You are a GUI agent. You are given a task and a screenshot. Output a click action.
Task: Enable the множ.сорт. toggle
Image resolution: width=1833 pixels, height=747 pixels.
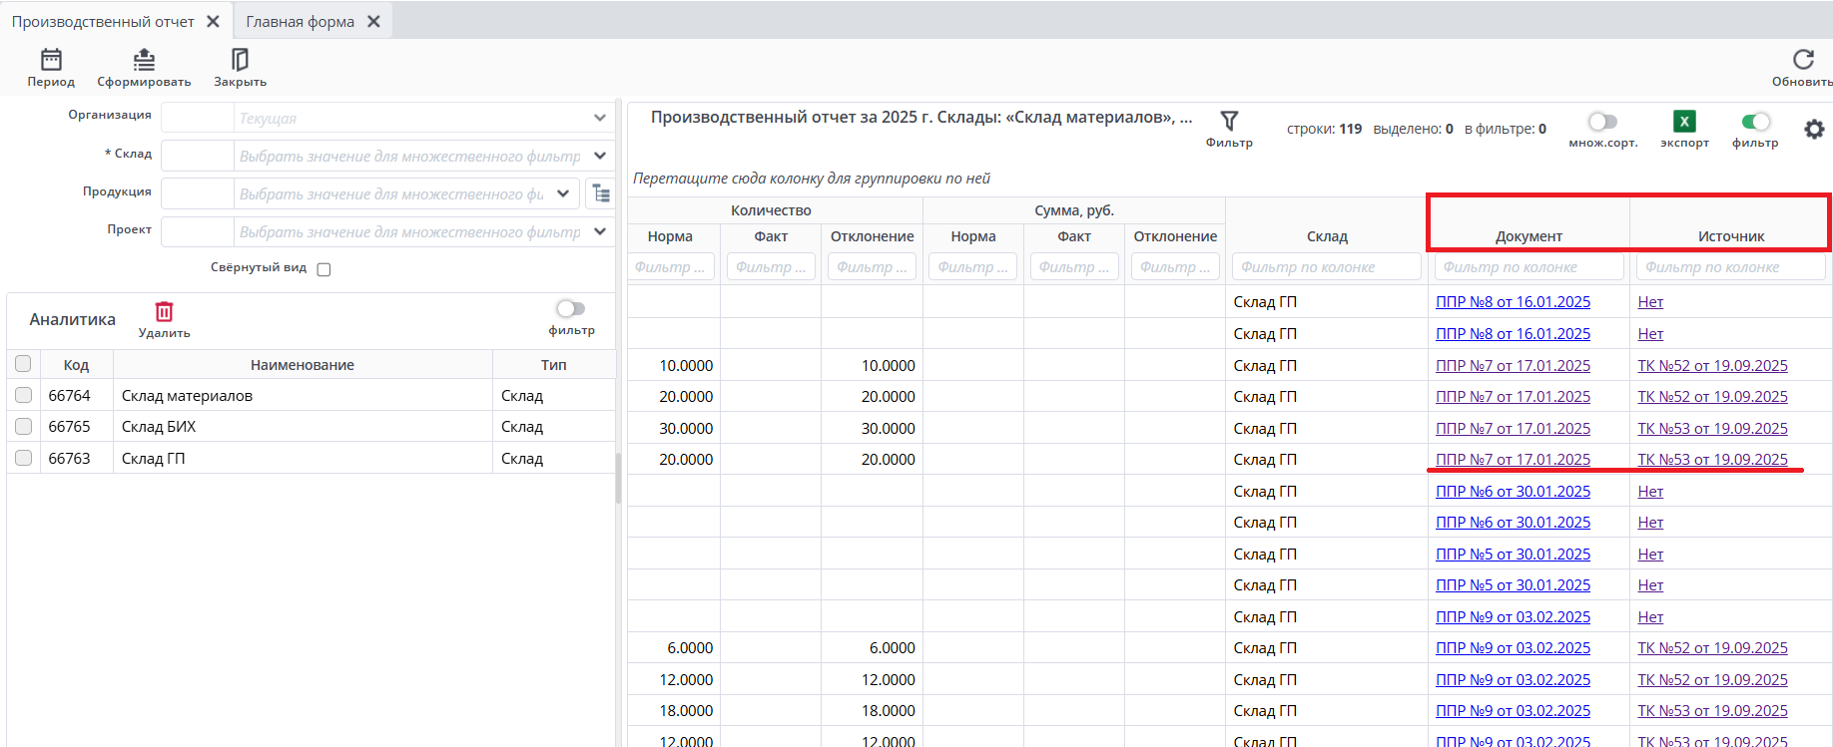(x=1602, y=122)
